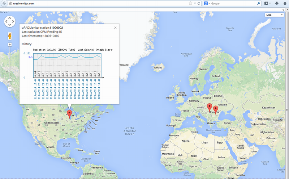Screen dimensions: 289x179
Task: Click the radiation history chart image
Action: pos(67,74)
